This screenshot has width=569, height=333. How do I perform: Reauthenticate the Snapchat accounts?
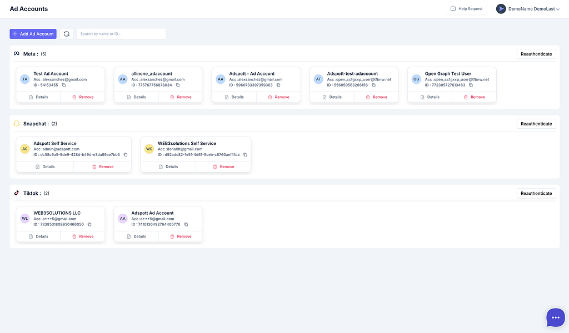pyautogui.click(x=536, y=124)
